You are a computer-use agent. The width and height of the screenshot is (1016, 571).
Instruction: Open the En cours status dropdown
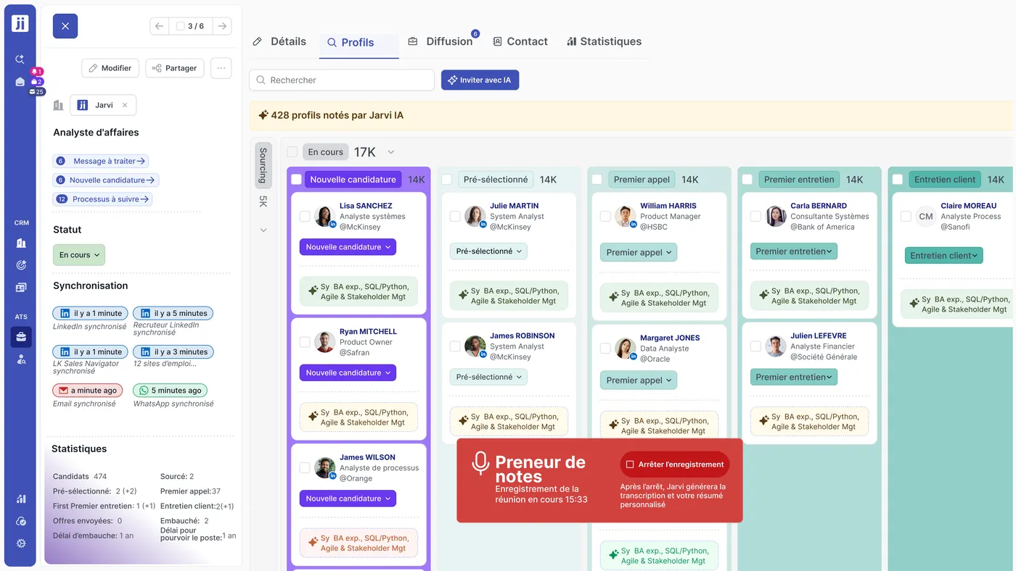tap(79, 255)
